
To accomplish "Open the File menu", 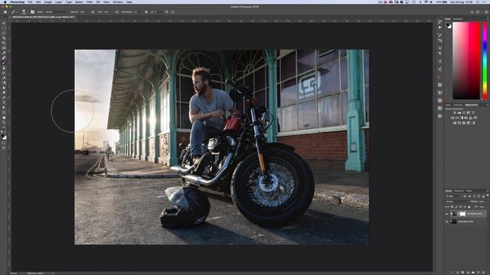I will coord(30,2).
